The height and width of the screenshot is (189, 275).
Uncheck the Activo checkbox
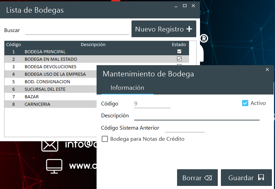tap(245, 103)
